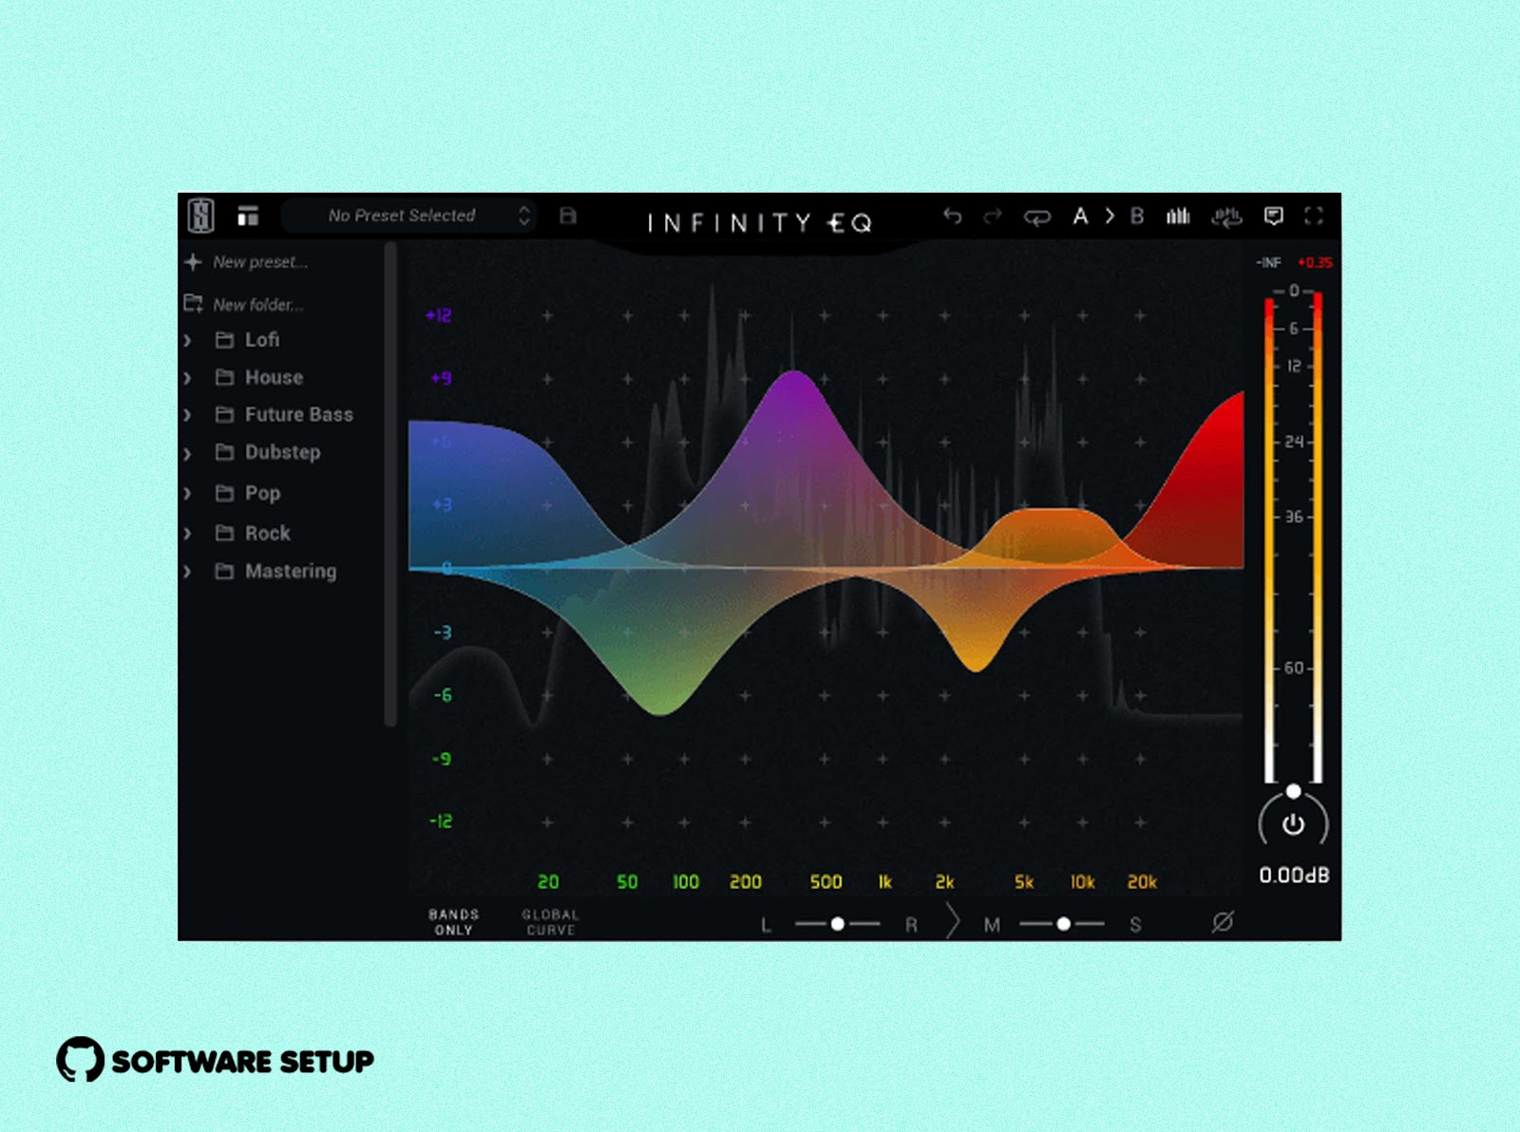
Task: Click the 20k frequency label
Action: coord(1142,882)
